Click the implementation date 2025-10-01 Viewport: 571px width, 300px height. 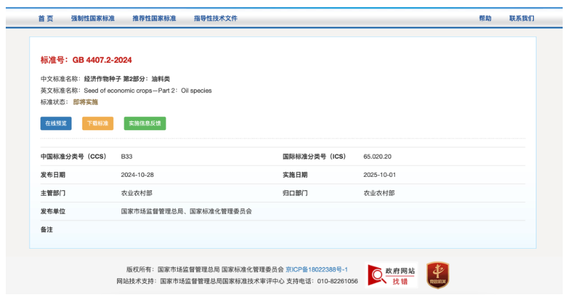[378, 175]
